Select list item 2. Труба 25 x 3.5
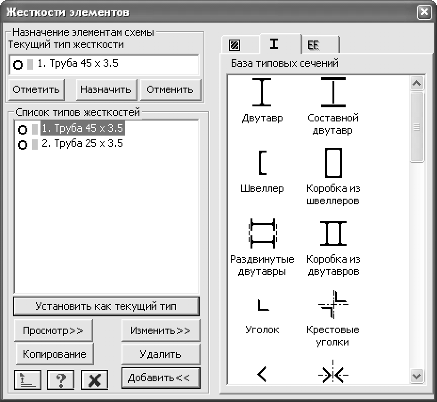This screenshot has height=402, width=437. (x=82, y=144)
